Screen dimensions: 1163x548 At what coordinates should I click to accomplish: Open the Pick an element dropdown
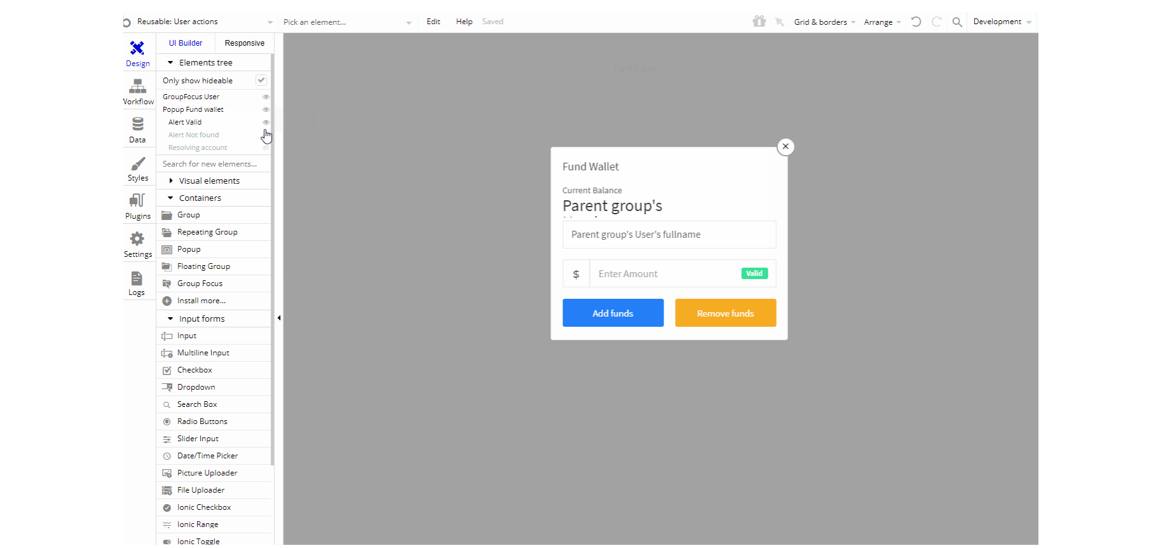coord(347,22)
